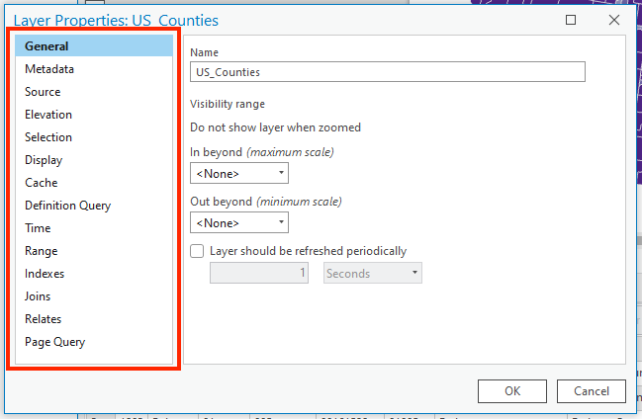Enable Layer should be refreshed periodically

[x=197, y=251]
